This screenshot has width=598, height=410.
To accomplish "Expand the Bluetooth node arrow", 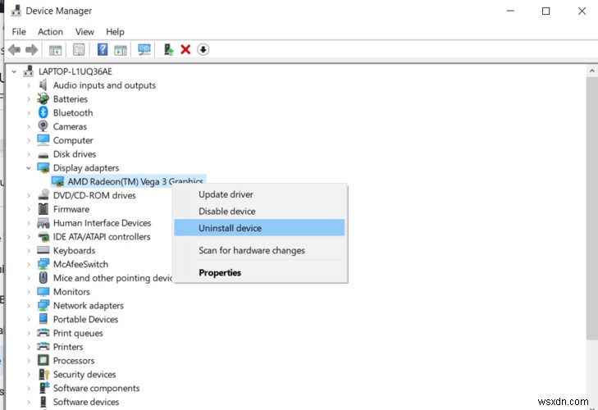I will pyautogui.click(x=29, y=113).
